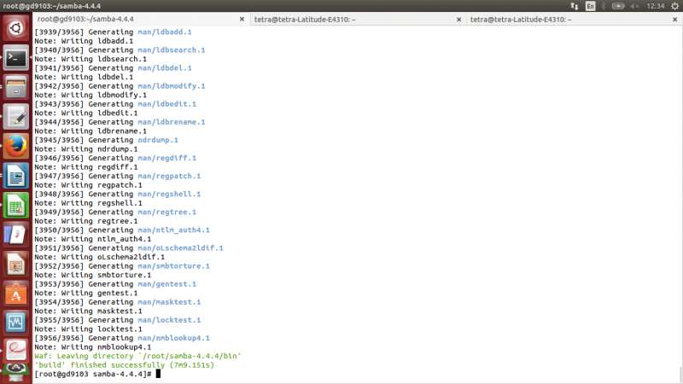Close the second terminal tab

[x=458, y=19]
